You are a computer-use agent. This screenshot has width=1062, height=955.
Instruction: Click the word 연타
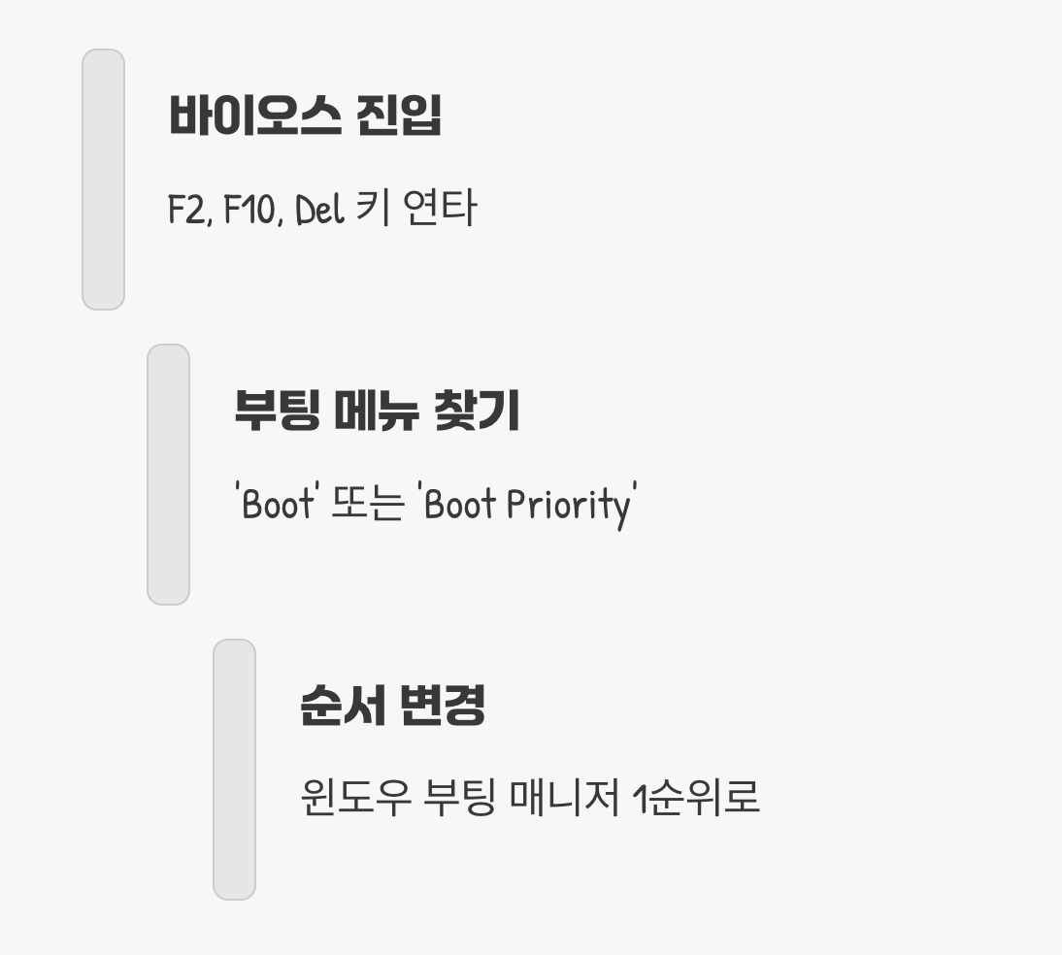click(x=441, y=208)
